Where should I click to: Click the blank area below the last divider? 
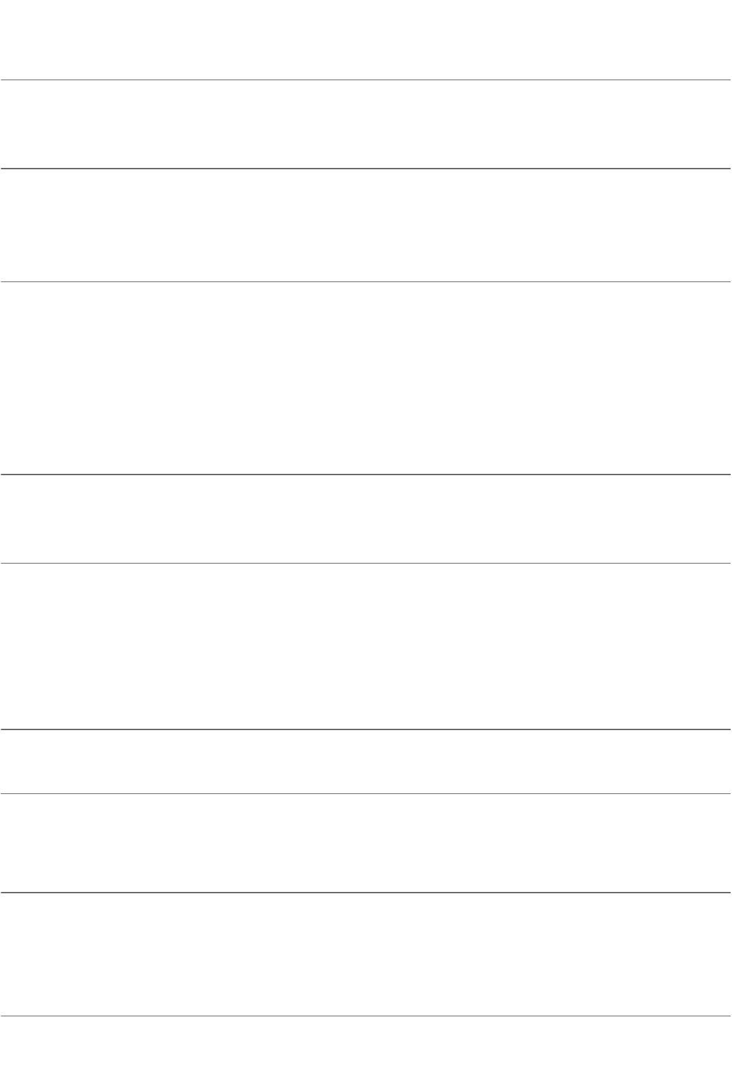366,1043
